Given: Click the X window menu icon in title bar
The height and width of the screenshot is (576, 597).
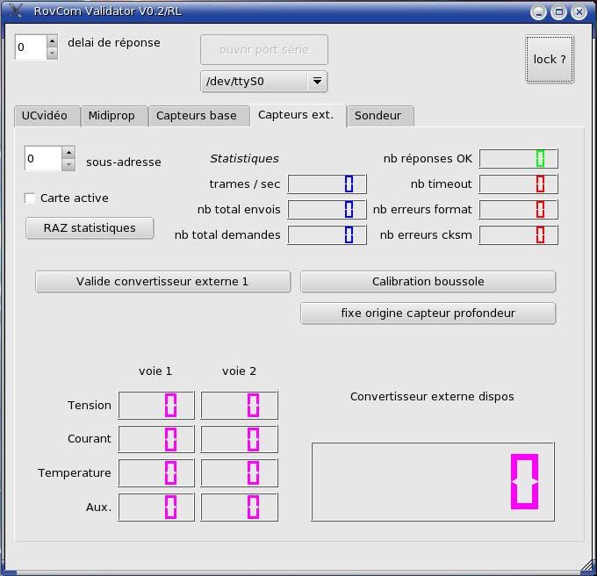Looking at the screenshot, I should [16, 11].
